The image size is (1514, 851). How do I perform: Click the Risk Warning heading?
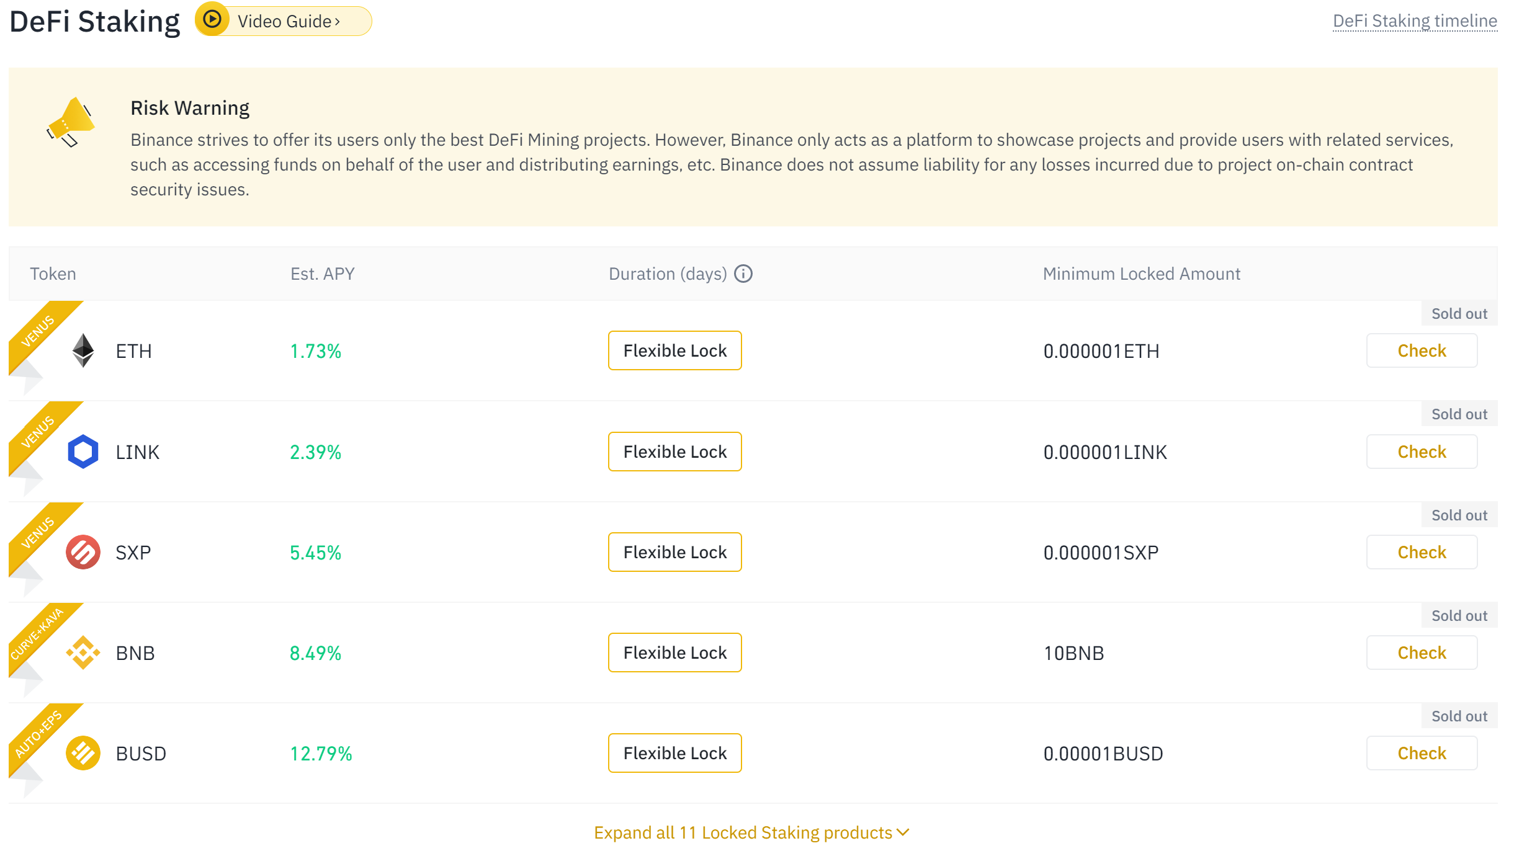click(x=190, y=108)
